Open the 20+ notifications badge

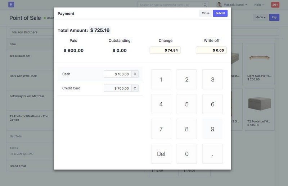point(275,5)
